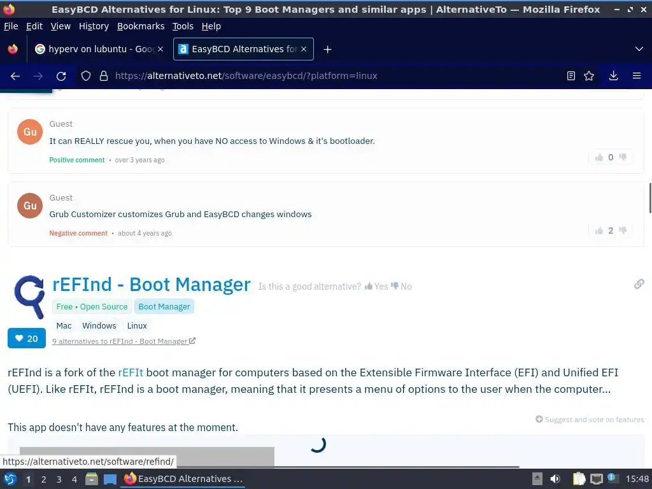Open the View menu
The height and width of the screenshot is (489, 652).
pos(60,26)
